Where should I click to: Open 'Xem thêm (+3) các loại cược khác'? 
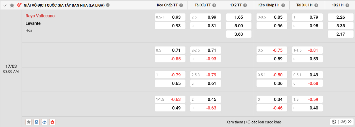pyautogui.click(x=254, y=122)
